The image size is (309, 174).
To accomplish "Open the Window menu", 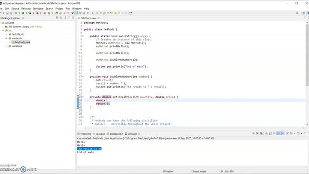I will (x=77, y=9).
